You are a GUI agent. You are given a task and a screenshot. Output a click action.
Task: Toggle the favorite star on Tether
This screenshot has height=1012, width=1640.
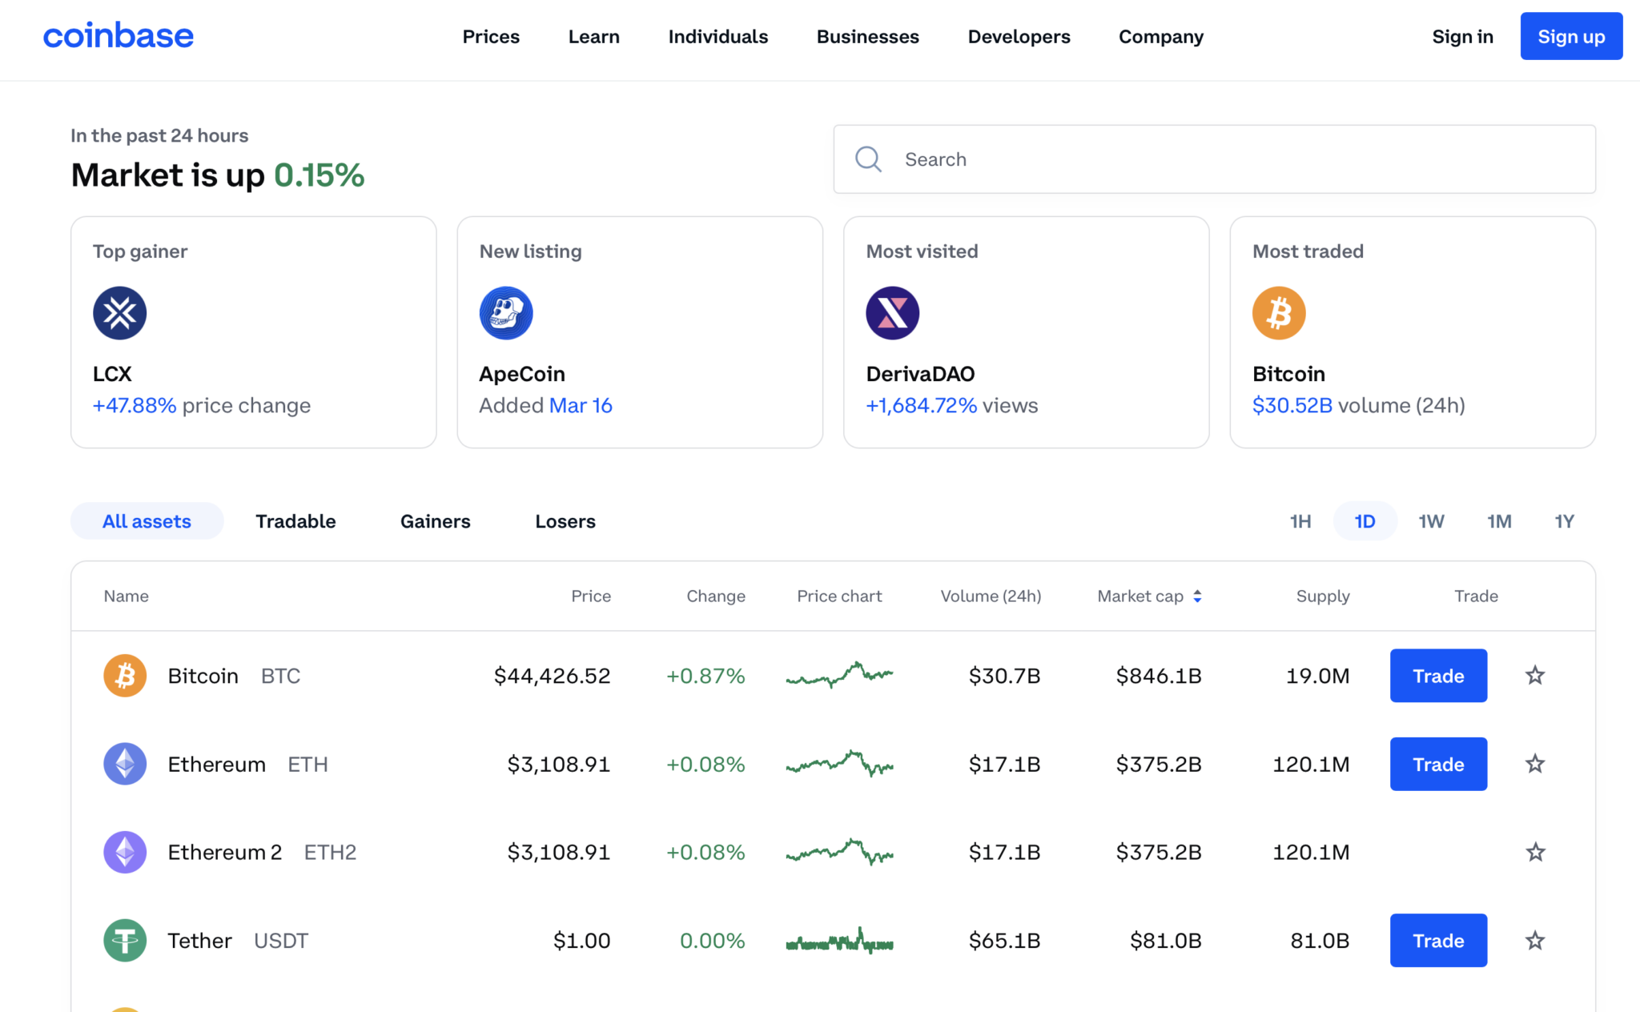(x=1535, y=941)
